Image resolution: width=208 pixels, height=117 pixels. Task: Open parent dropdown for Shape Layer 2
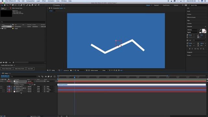click(x=50, y=90)
